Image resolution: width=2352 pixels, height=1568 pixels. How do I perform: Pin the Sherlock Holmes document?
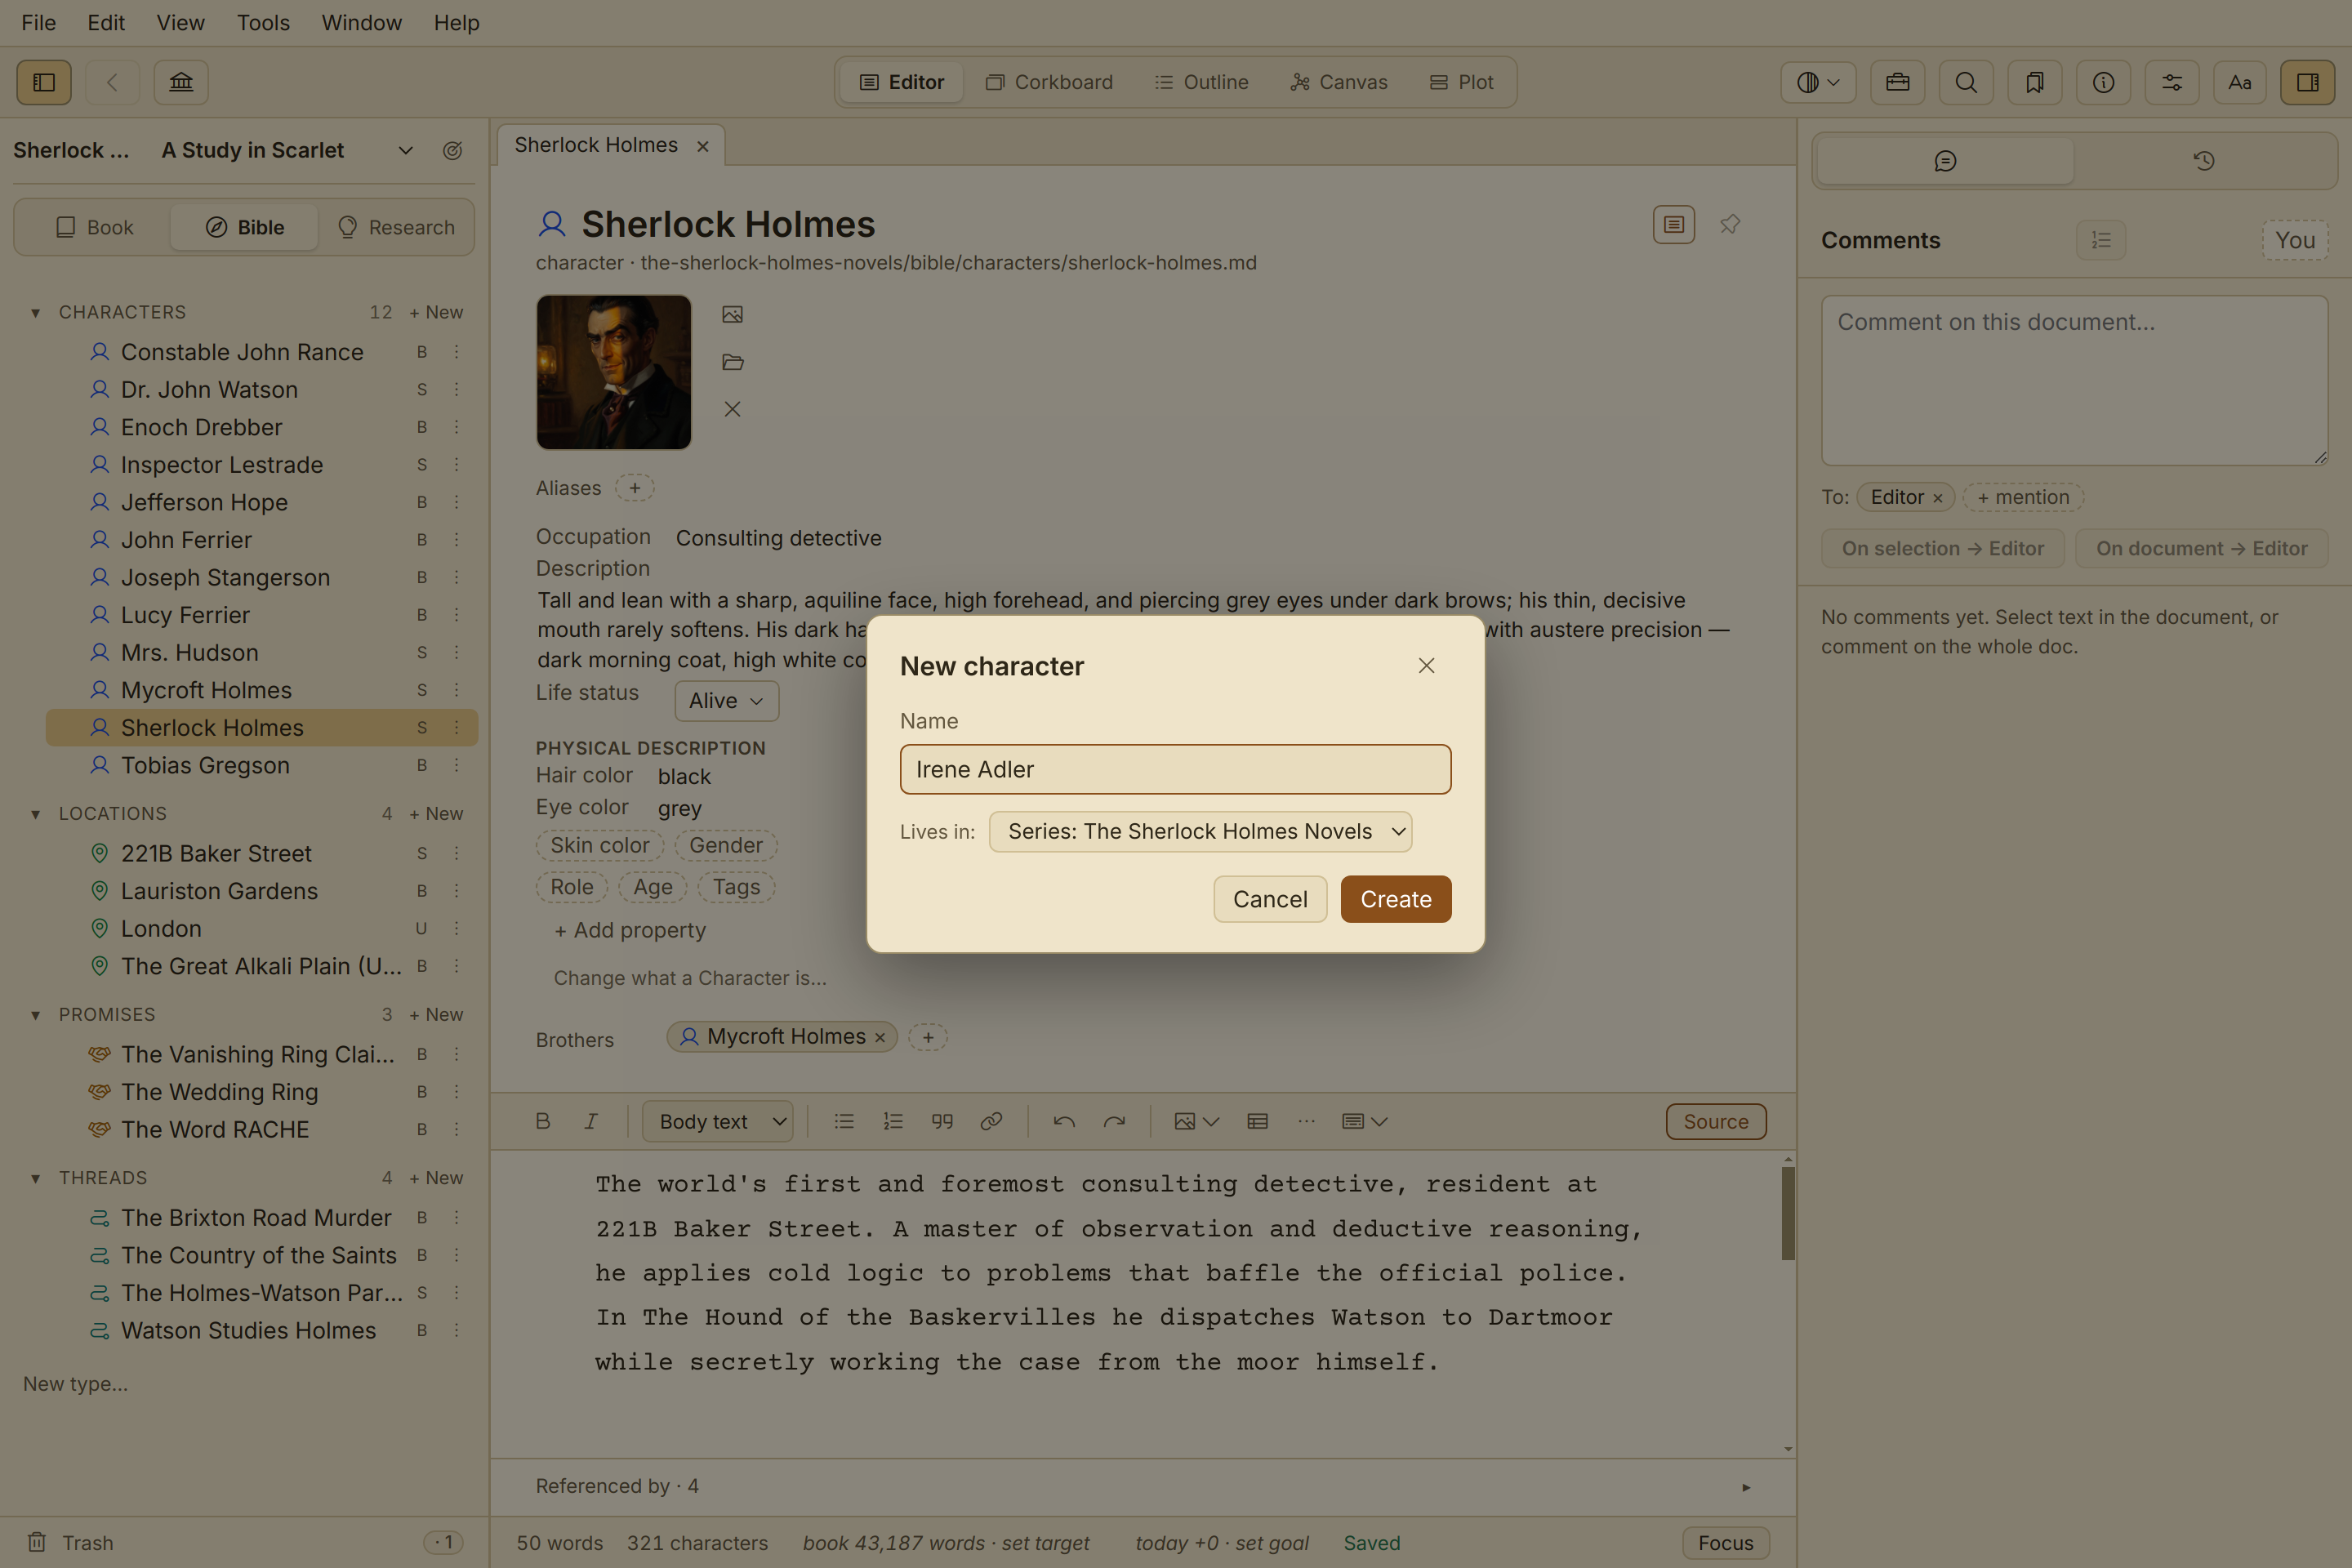[x=1730, y=225]
